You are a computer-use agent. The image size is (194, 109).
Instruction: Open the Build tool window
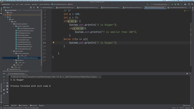tap(41, 106)
